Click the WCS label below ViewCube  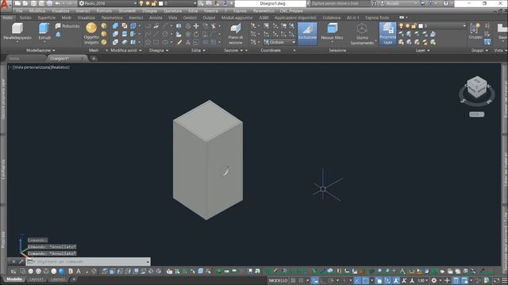[476, 114]
